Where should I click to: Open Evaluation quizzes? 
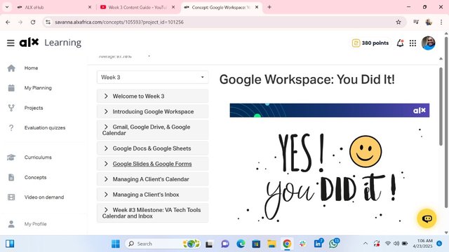tap(45, 127)
